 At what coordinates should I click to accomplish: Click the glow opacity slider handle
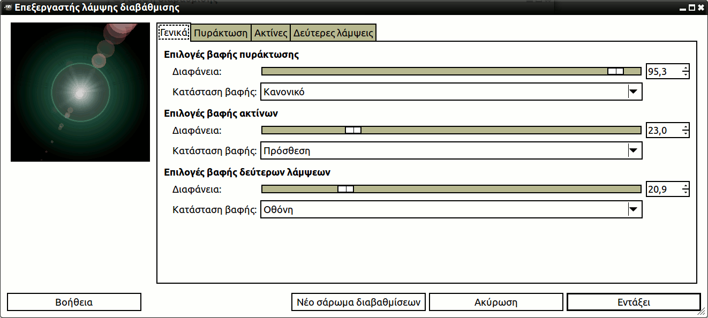pyautogui.click(x=615, y=71)
